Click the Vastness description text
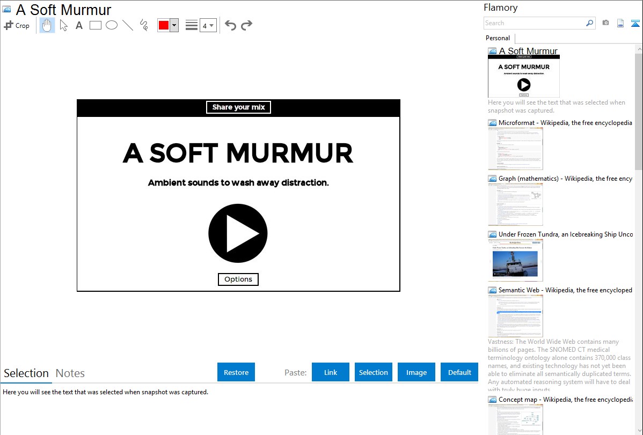This screenshot has width=643, height=435. tap(559, 365)
